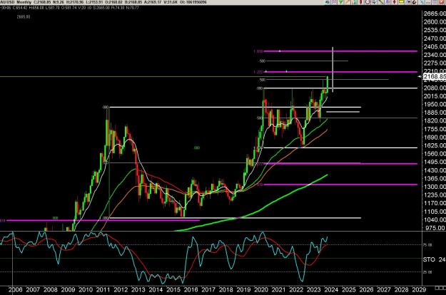The width and height of the screenshot is (446, 295).
Task: Click the printer icon in the top toolbar
Action: pyautogui.click(x=327, y=2)
